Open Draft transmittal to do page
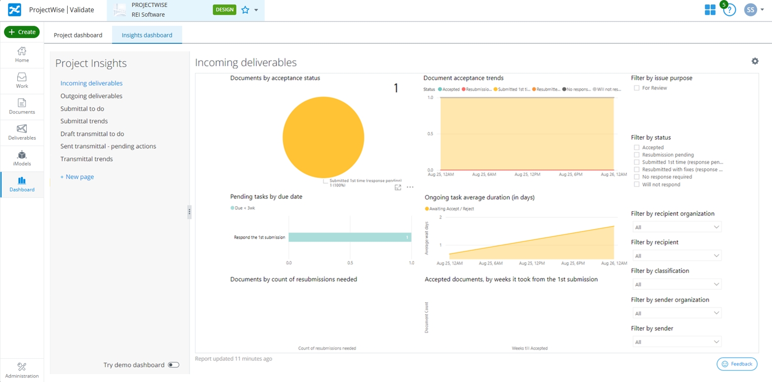Image resolution: width=772 pixels, height=382 pixels. (x=92, y=134)
